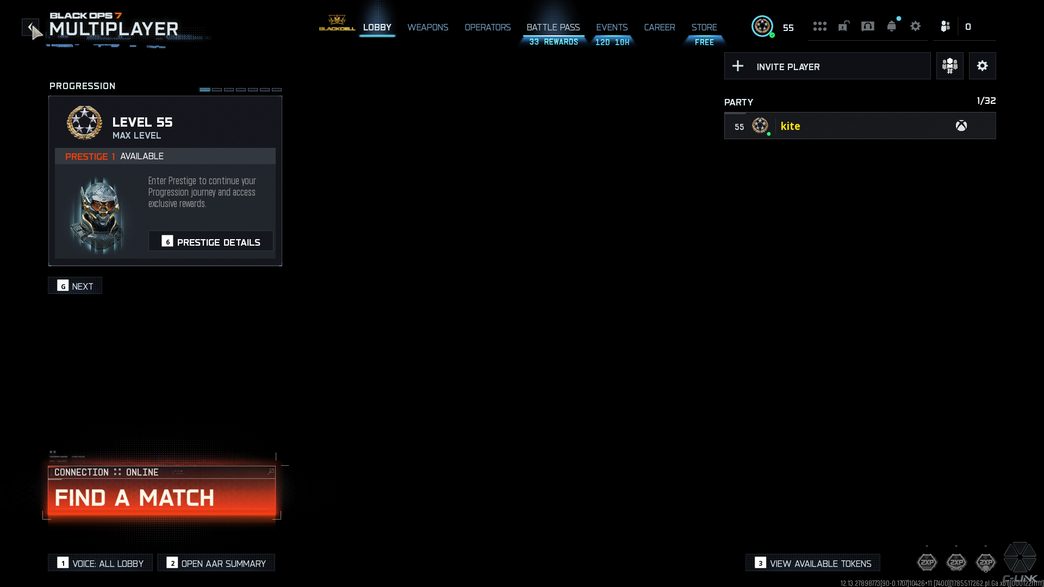Go back using the arrow beside Multiplayer
Screen dimensions: 1044x587
pos(30,27)
